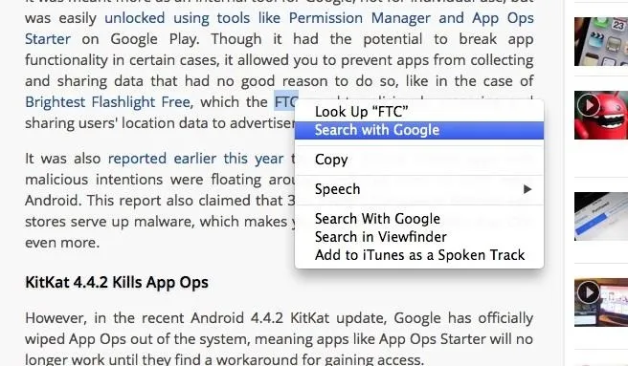The height and width of the screenshot is (366, 628).
Task: Click the Starter link text on second line
Action: pyautogui.click(x=48, y=39)
